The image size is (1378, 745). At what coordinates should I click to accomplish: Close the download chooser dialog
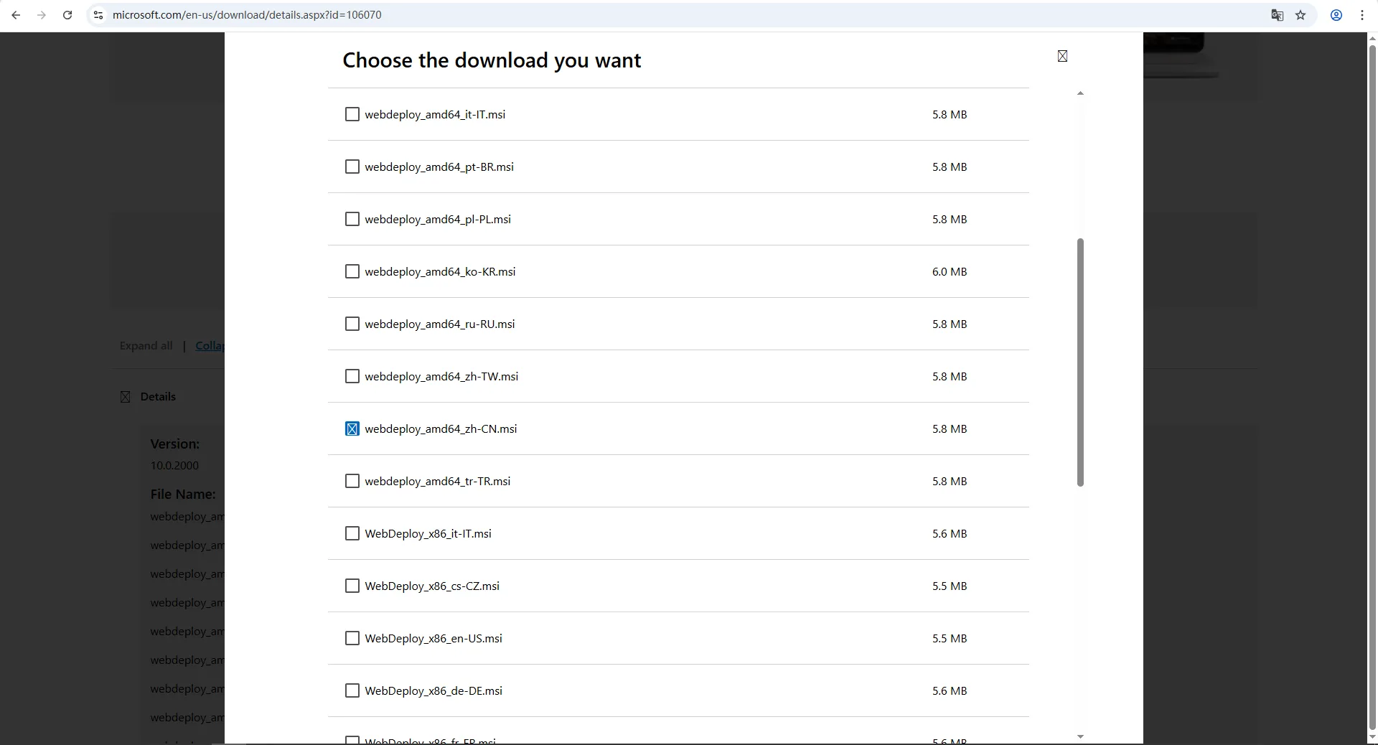pos(1062,56)
